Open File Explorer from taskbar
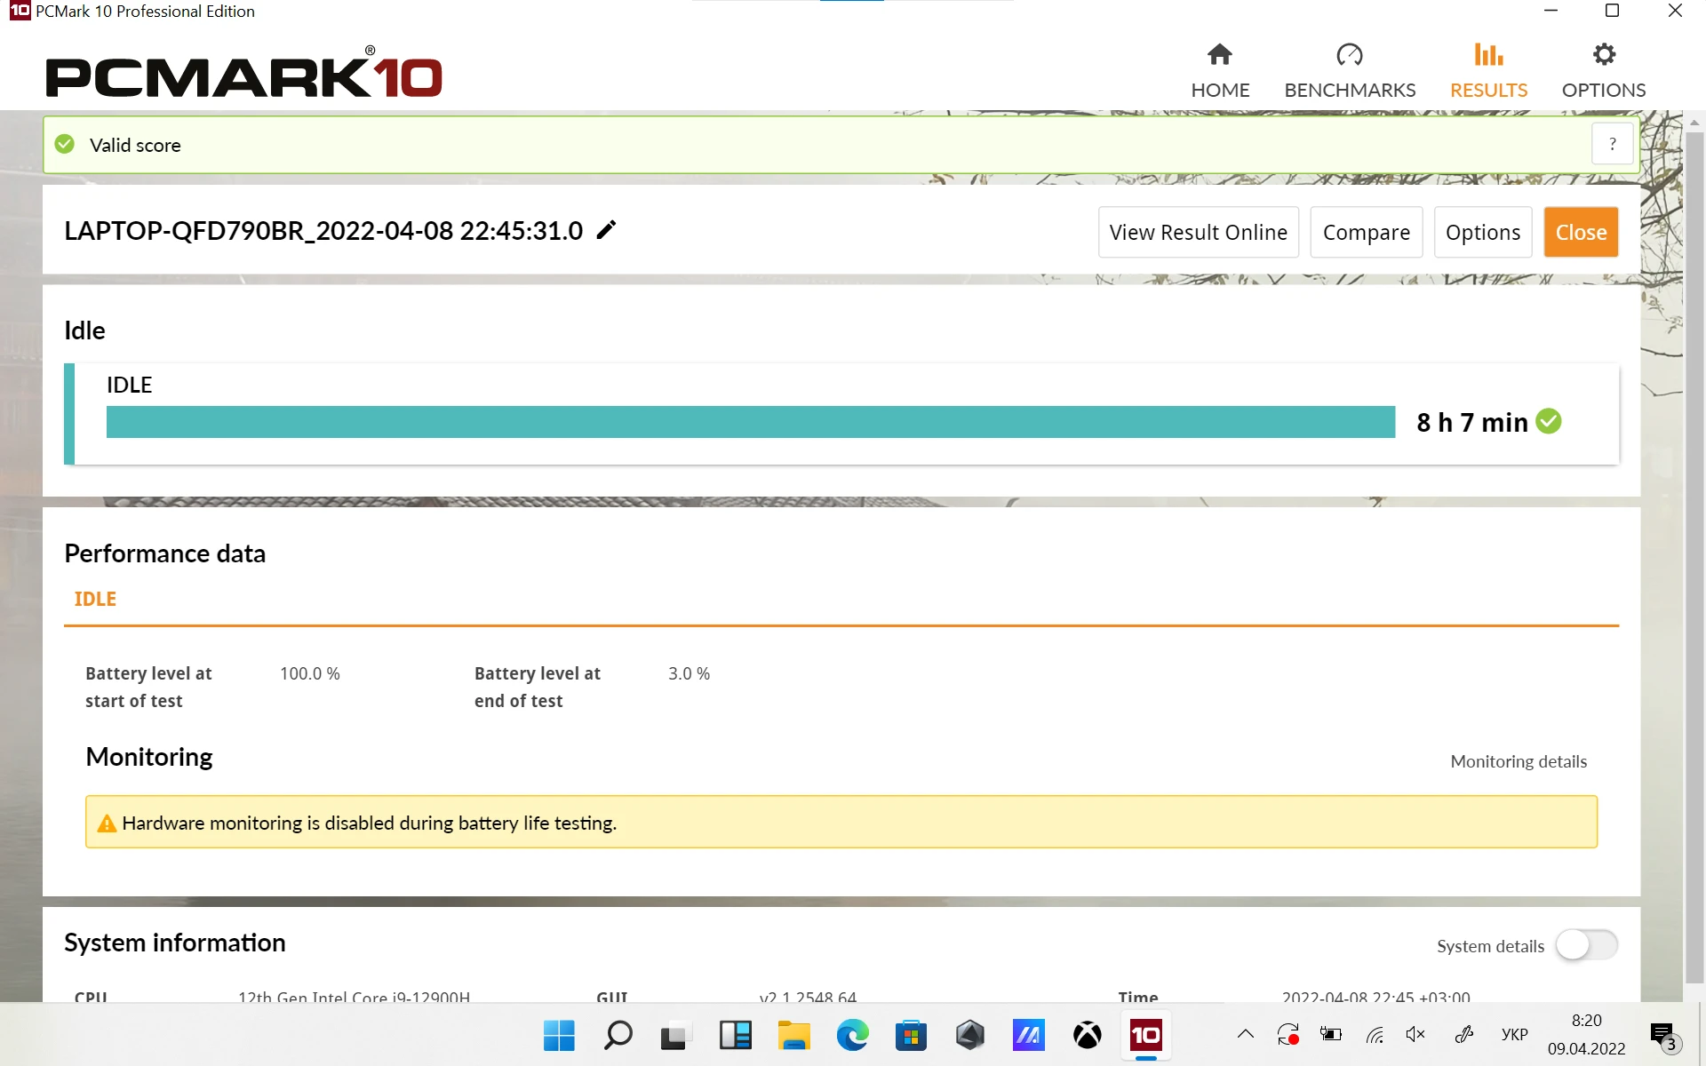 (793, 1035)
